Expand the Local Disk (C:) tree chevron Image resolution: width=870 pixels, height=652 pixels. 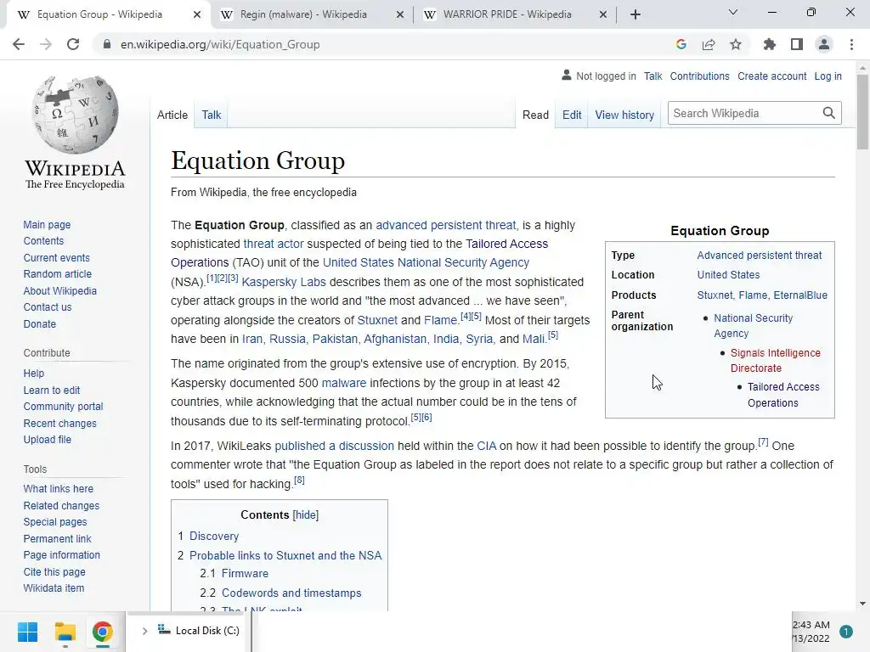pyautogui.click(x=144, y=631)
